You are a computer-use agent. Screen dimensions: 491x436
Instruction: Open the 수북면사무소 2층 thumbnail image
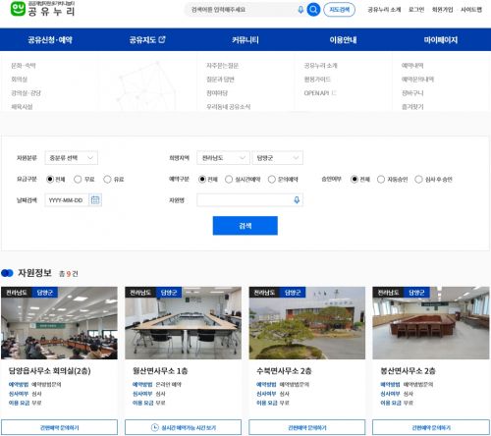pyautogui.click(x=307, y=323)
